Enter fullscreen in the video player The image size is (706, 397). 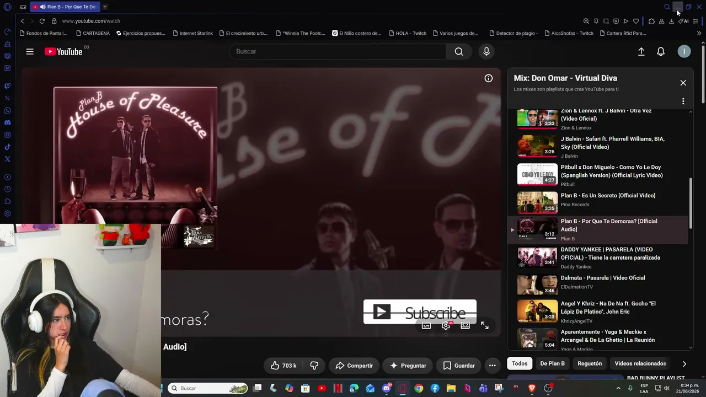pyautogui.click(x=485, y=325)
